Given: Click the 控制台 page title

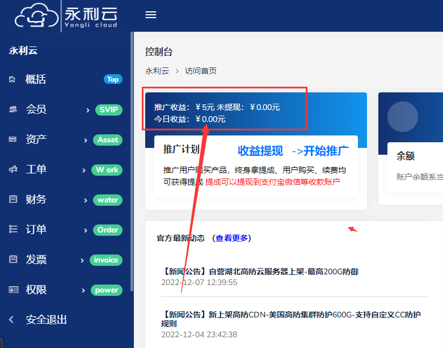Looking at the screenshot, I should 159,52.
